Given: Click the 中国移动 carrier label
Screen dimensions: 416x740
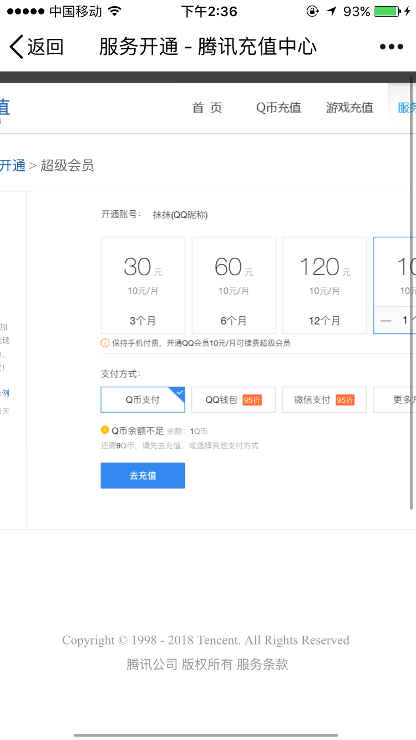Looking at the screenshot, I should click(76, 11).
